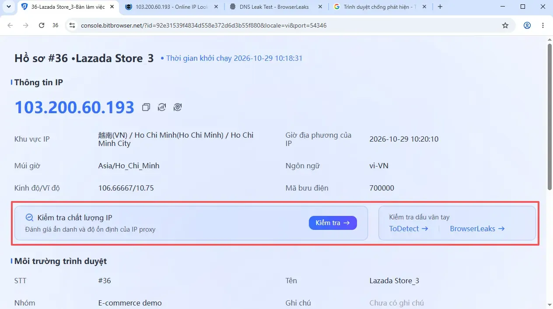The image size is (553, 309).
Task: Open Chrome three-dot menu
Action: click(x=543, y=25)
